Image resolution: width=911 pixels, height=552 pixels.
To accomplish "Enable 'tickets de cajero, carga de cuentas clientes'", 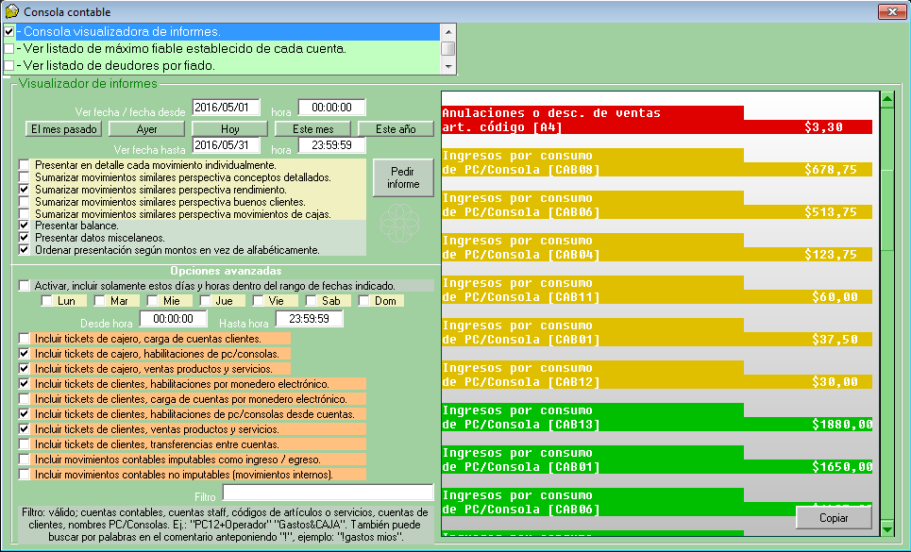I will click(x=24, y=339).
